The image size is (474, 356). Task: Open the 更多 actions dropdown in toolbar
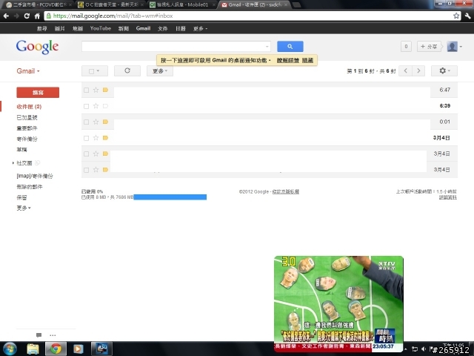[x=160, y=71]
